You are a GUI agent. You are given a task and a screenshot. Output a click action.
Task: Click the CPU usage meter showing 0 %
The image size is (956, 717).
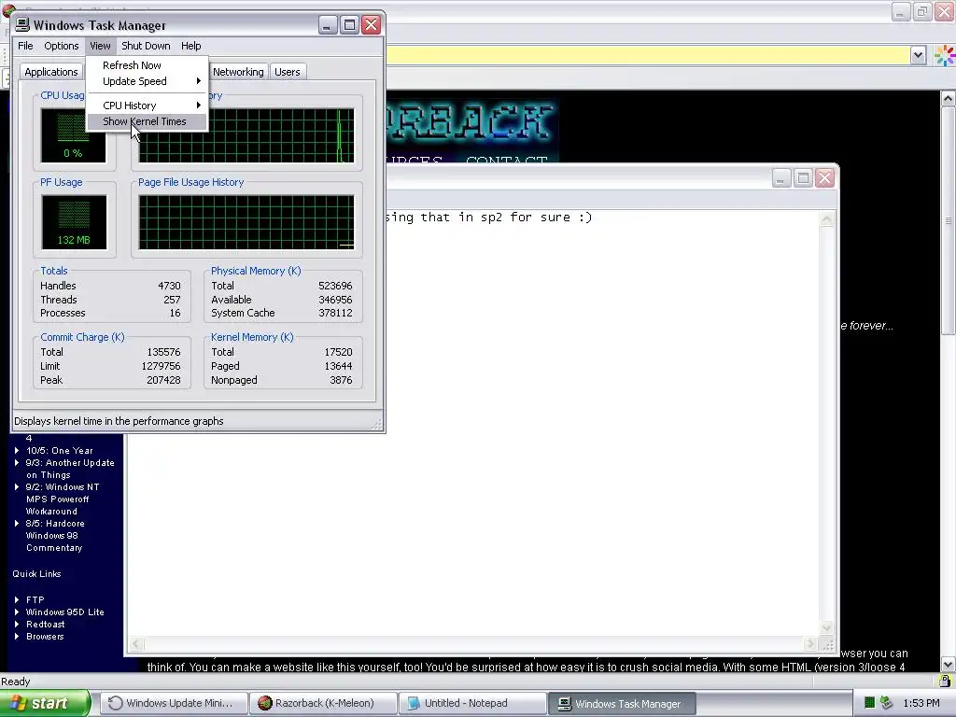(73, 135)
